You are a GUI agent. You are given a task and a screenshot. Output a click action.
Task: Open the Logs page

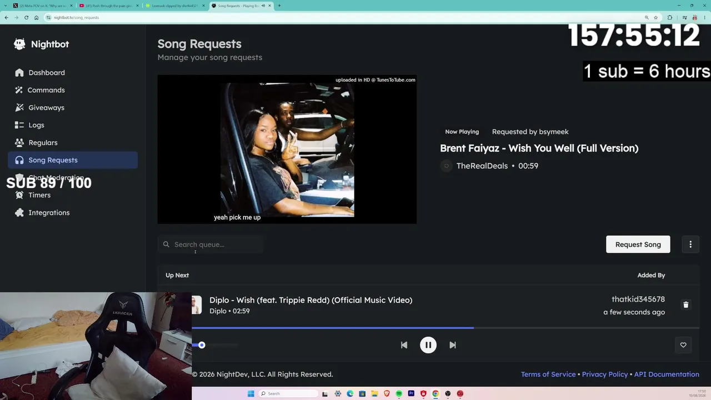(x=36, y=125)
